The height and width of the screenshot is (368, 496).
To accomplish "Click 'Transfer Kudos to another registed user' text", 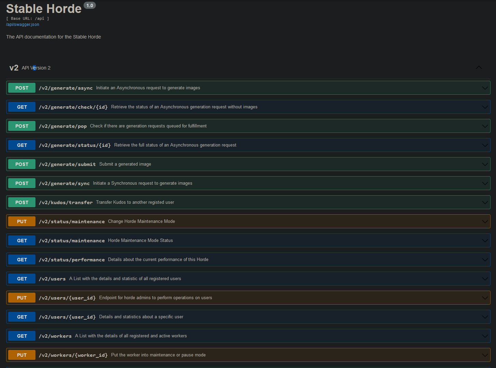I will click(135, 202).
